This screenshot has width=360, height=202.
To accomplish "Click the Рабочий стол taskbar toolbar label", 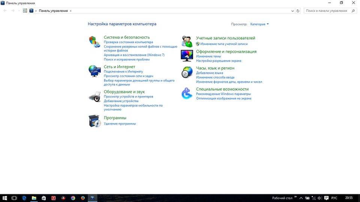I will pyautogui.click(x=282, y=198).
